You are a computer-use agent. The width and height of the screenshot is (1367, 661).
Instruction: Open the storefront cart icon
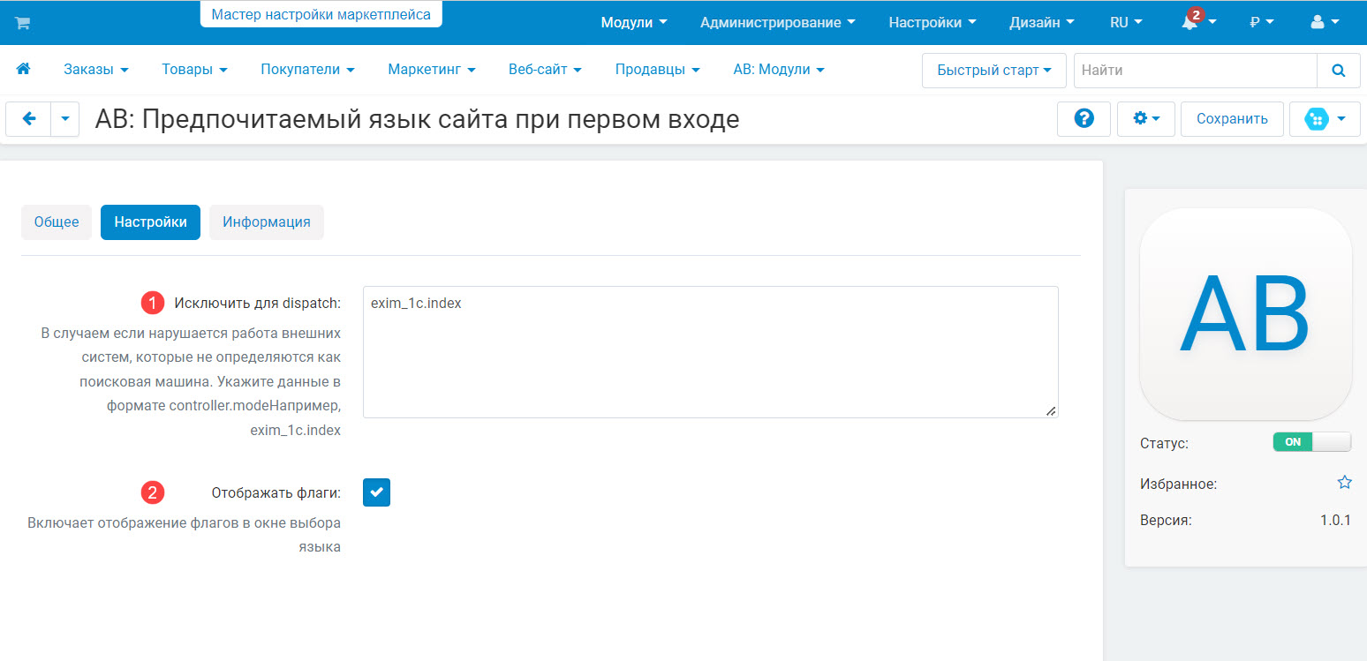click(x=23, y=23)
